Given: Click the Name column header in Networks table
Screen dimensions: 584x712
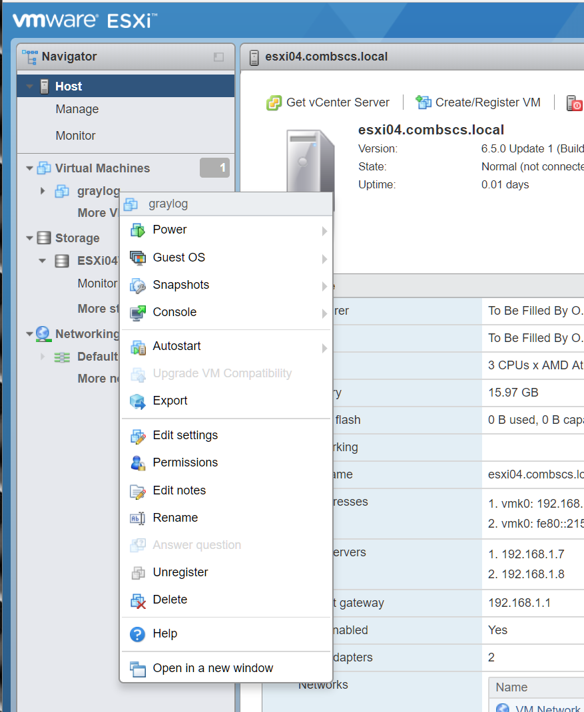Looking at the screenshot, I should point(511,687).
